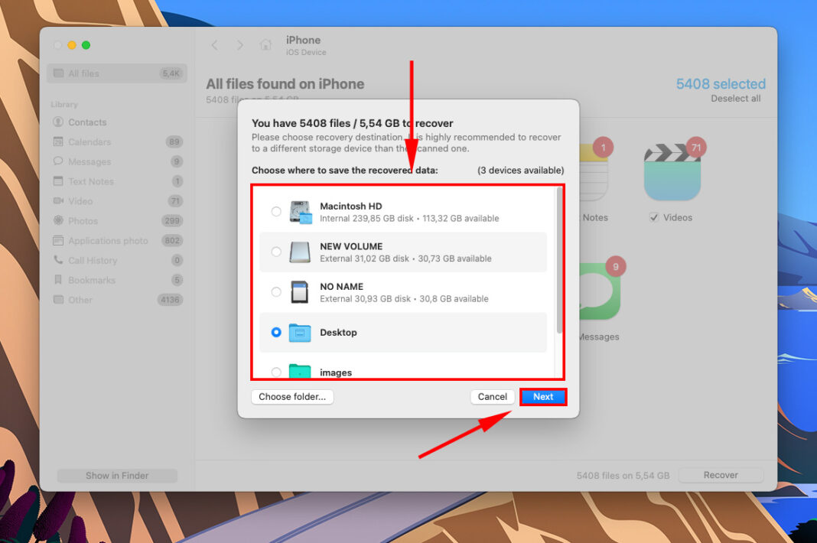Click the Deselect all link
The image size is (817, 543).
pos(735,98)
